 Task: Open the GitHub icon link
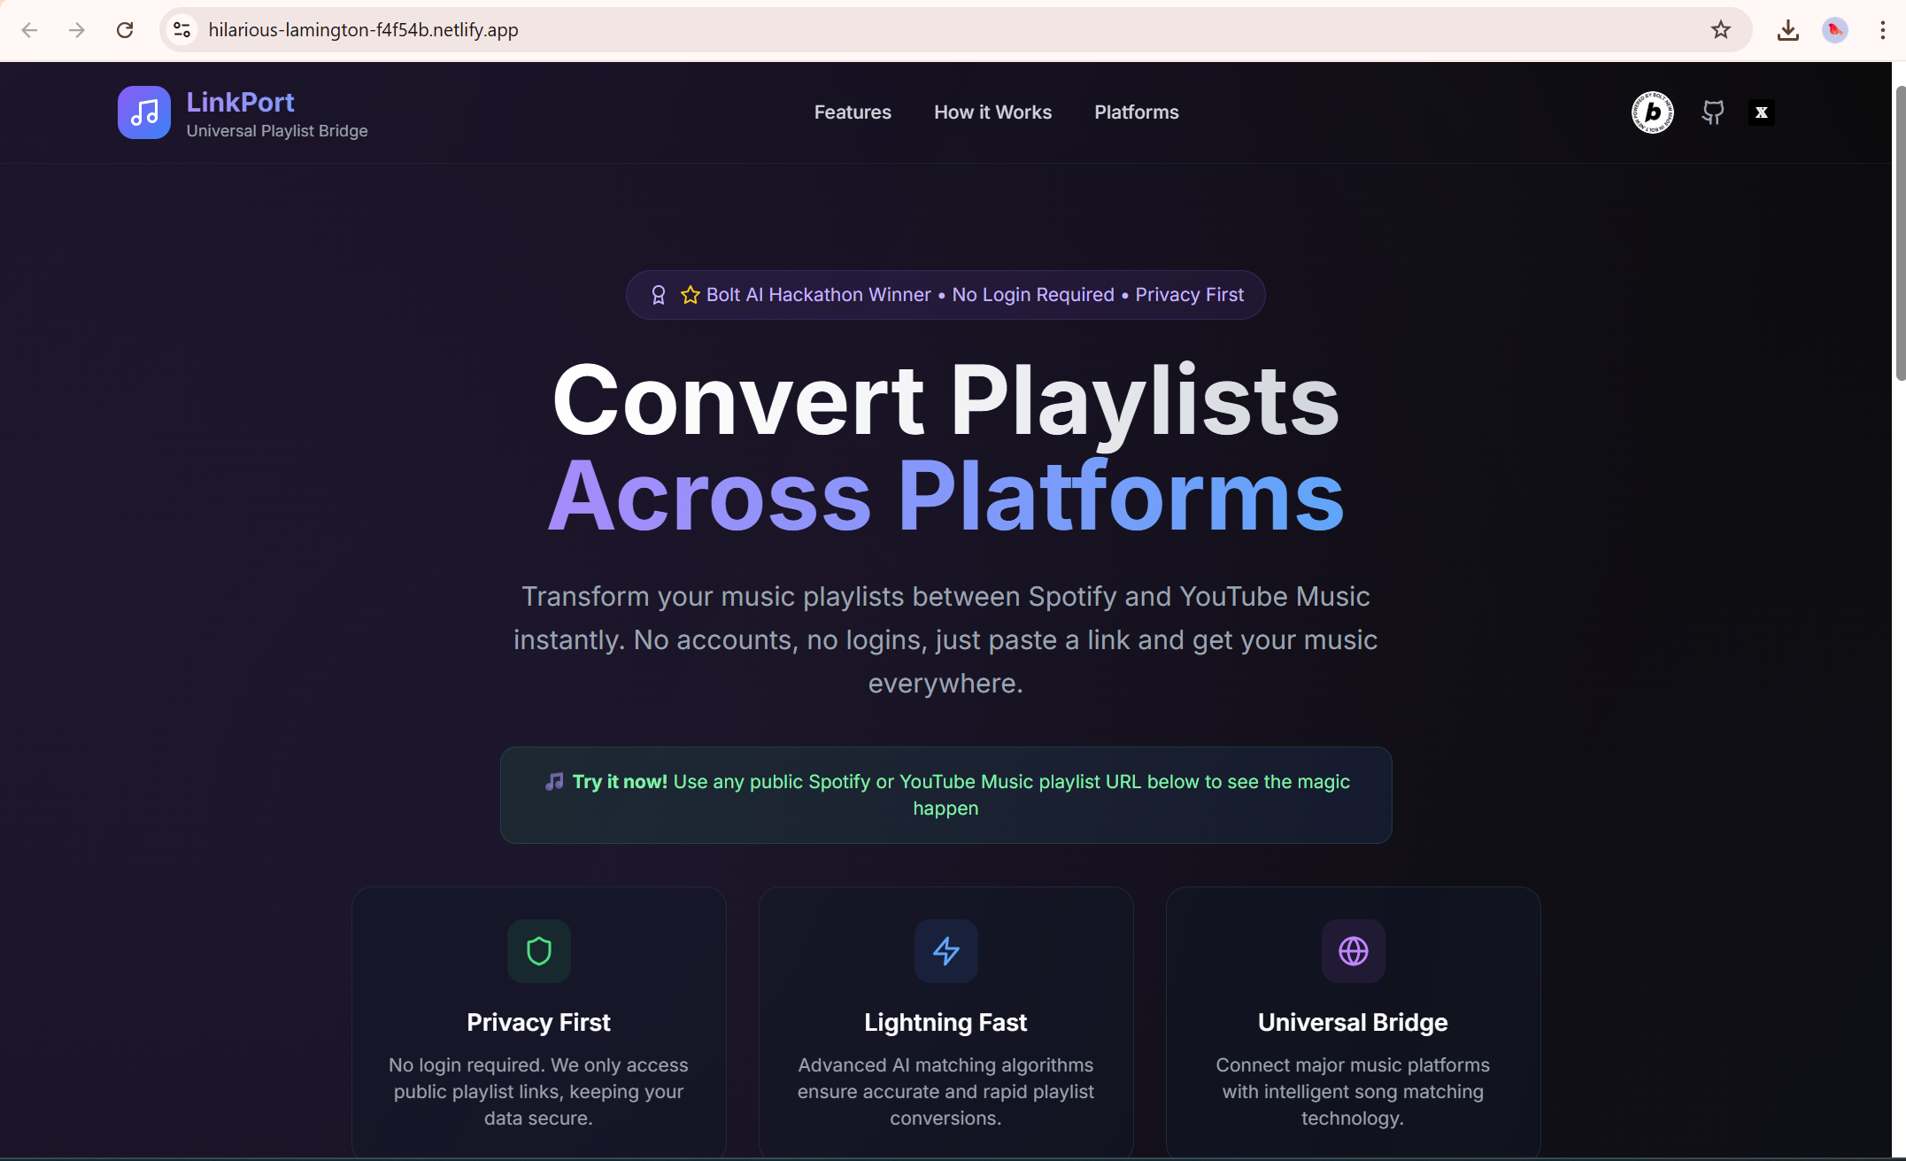coord(1713,112)
